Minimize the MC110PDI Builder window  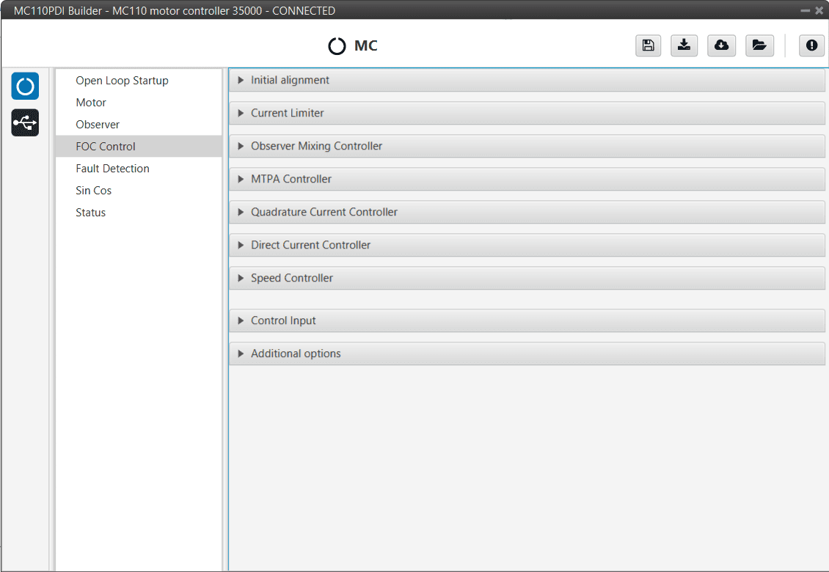coord(806,10)
